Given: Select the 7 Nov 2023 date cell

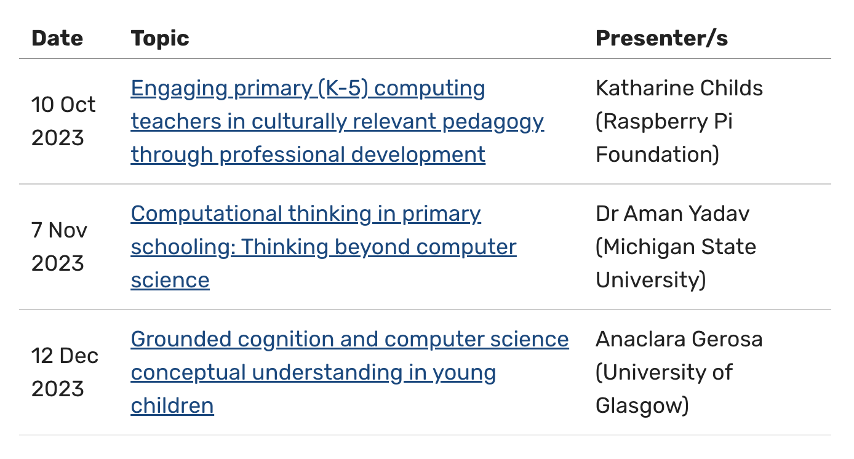Looking at the screenshot, I should (x=59, y=247).
